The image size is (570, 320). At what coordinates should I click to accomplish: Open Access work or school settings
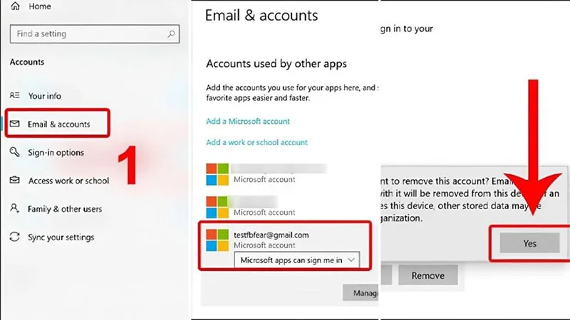pyautogui.click(x=68, y=181)
